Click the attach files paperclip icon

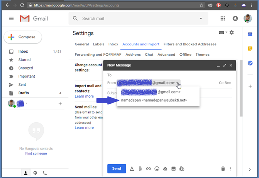[140, 168]
